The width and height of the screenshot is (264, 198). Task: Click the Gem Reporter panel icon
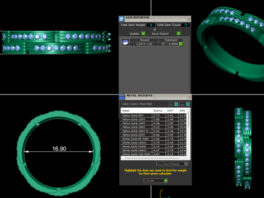(x=122, y=19)
